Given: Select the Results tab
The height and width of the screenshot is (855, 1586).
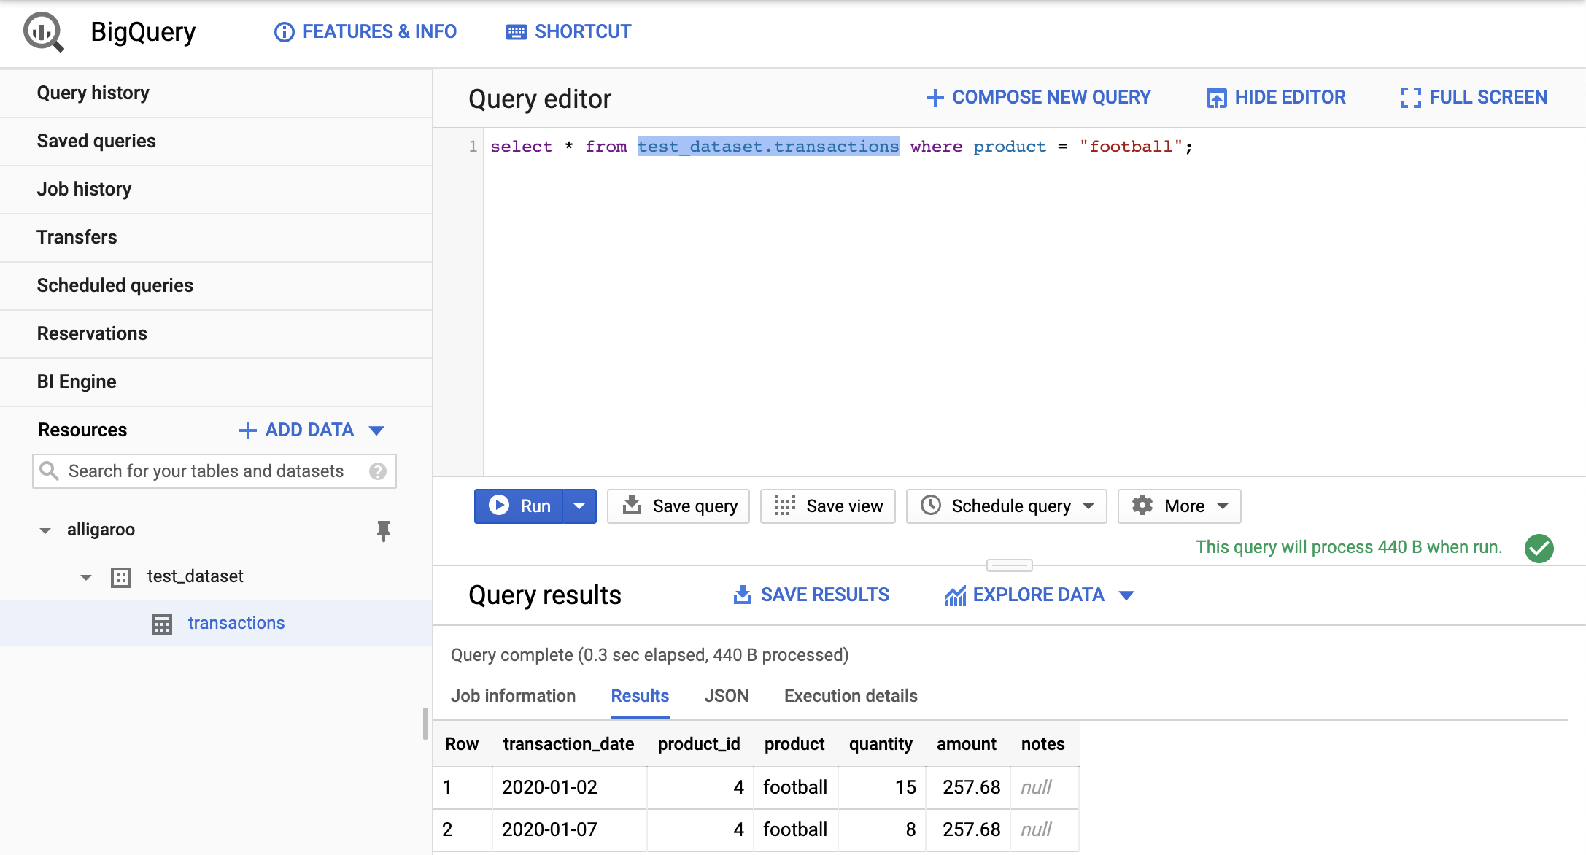Looking at the screenshot, I should pos(640,696).
